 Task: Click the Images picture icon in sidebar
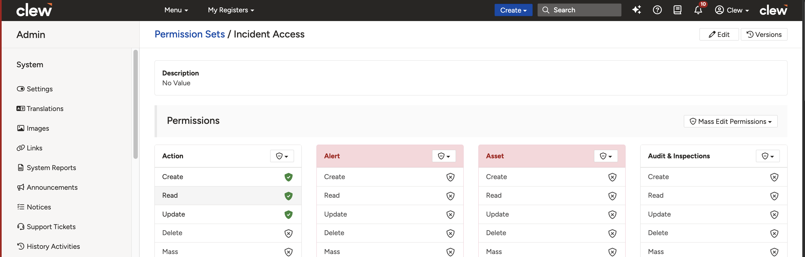tap(21, 128)
